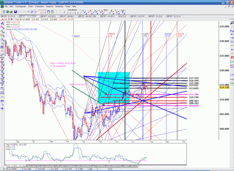The width and height of the screenshot is (234, 171).
Task: Select Wave Band C
Action: (78, 13)
